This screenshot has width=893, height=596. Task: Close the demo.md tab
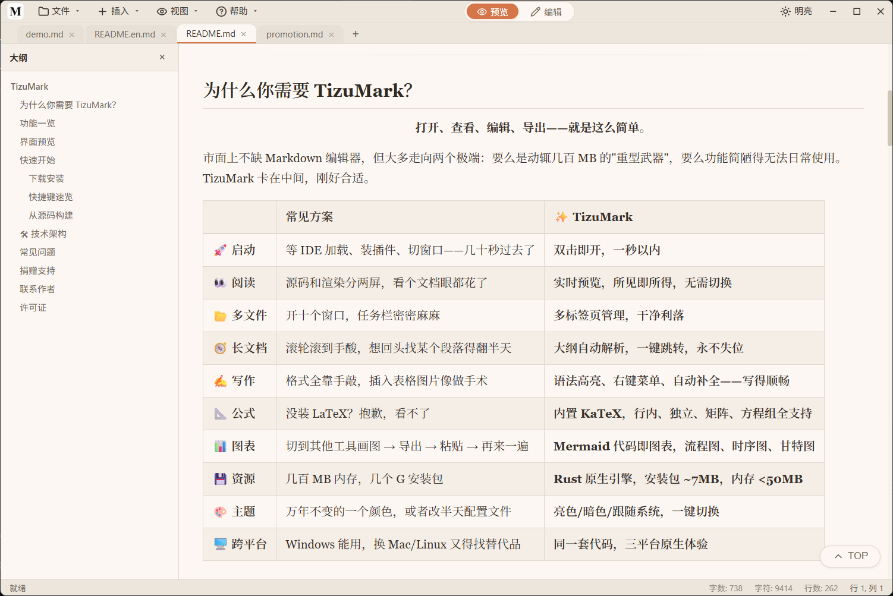click(72, 34)
